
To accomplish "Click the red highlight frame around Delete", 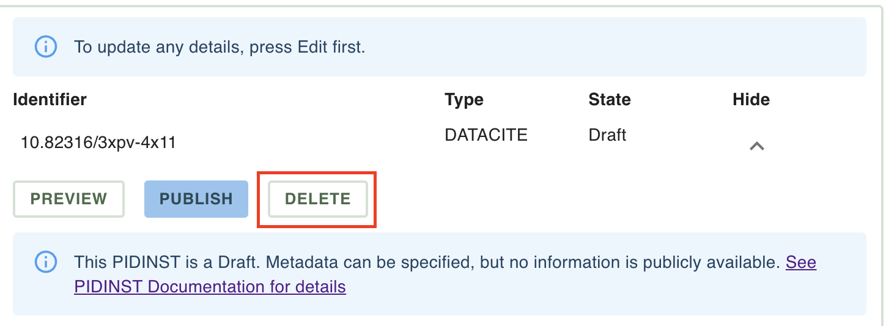I will coord(317,199).
